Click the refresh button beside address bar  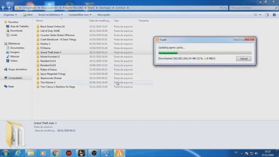225,8
